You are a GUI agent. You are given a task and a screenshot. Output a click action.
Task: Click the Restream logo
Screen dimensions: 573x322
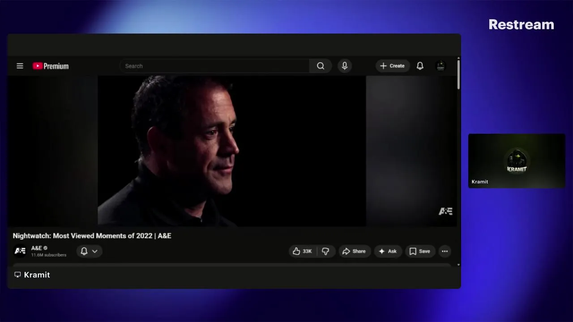click(521, 25)
